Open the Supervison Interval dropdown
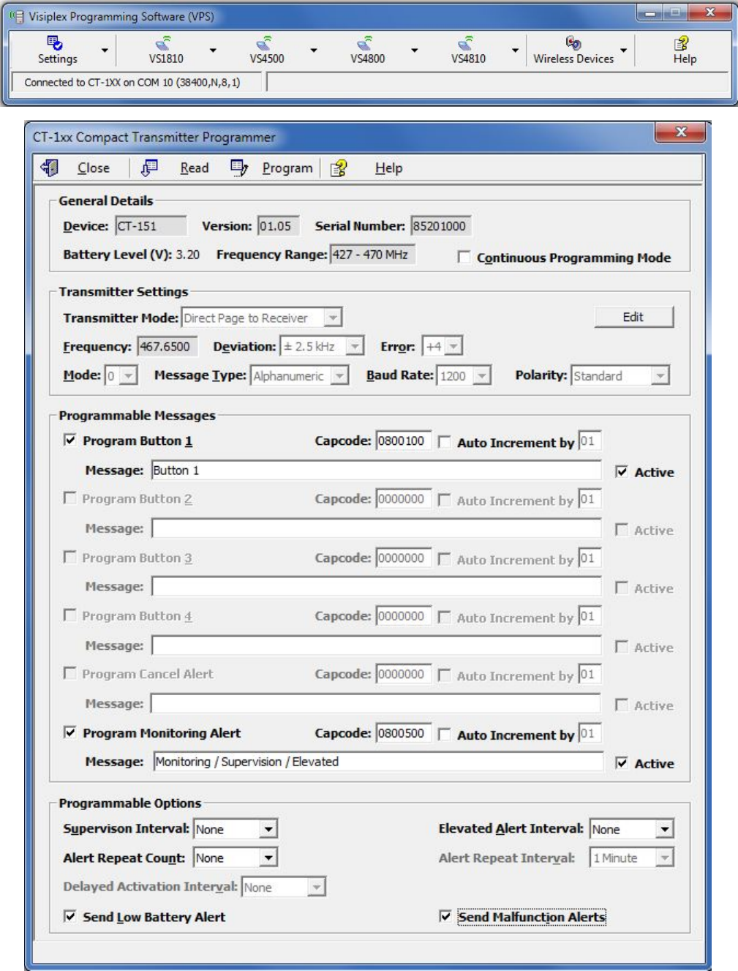 tap(268, 829)
